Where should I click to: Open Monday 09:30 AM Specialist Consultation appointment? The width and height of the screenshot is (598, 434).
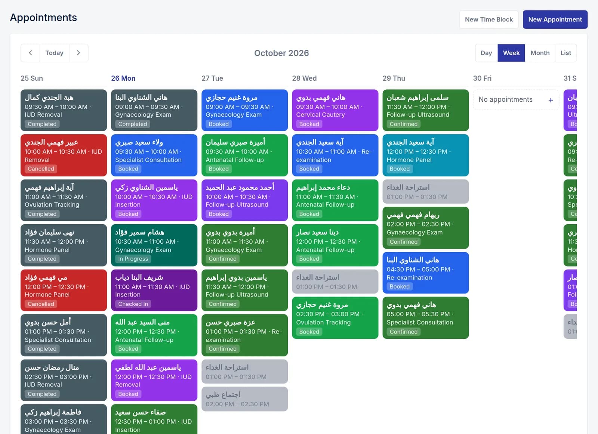click(x=154, y=155)
